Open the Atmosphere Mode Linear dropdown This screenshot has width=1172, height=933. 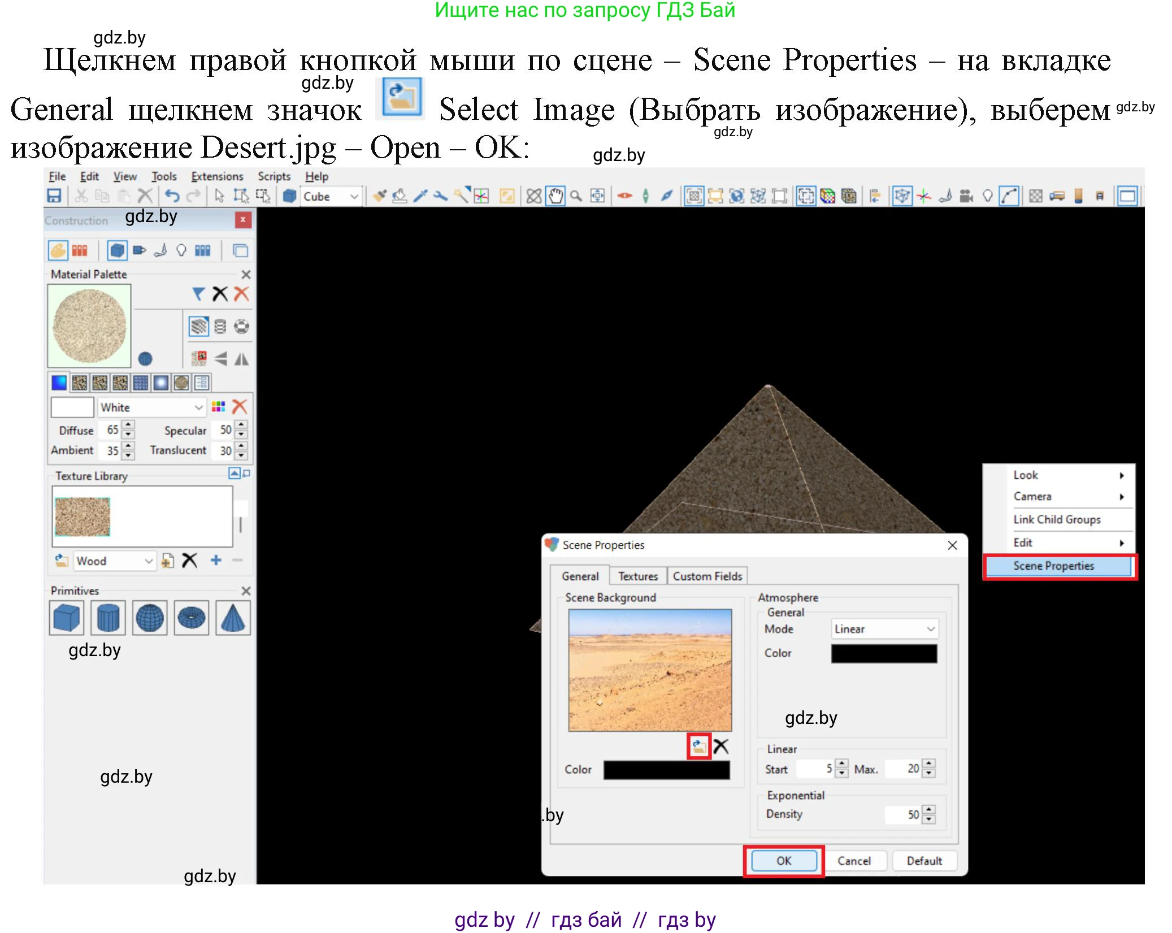point(931,629)
